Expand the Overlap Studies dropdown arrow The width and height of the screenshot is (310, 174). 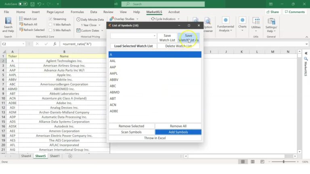(137, 19)
